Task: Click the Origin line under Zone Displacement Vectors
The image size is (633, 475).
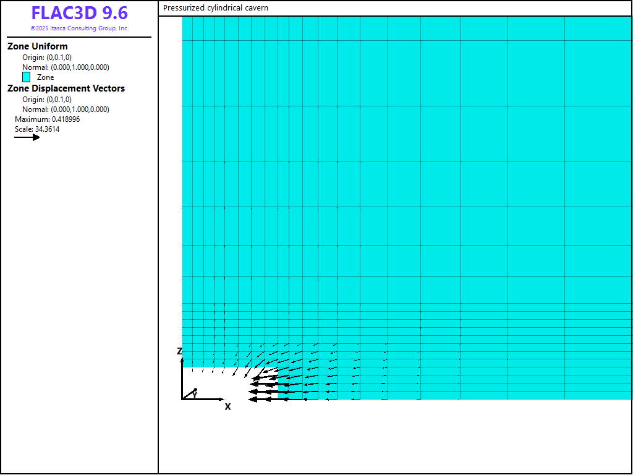Action: click(x=47, y=100)
